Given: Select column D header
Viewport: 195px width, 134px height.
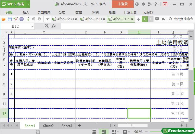Looking at the screenshot, I should 63,32.
